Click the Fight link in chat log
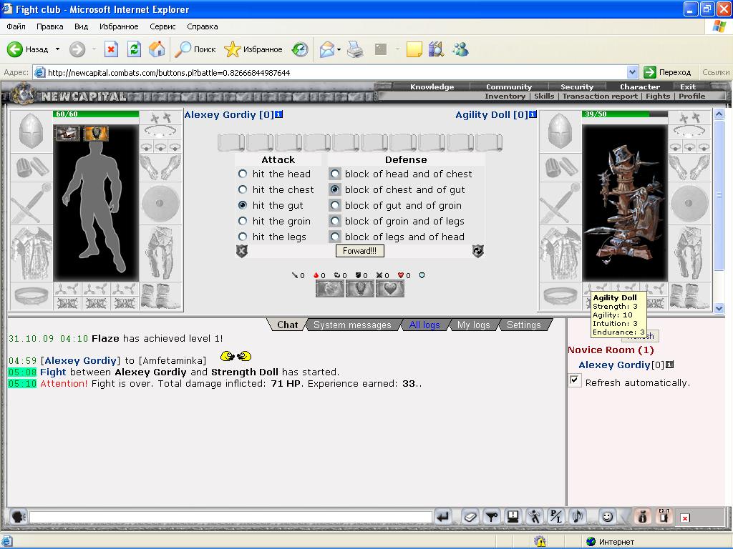Image resolution: width=733 pixels, height=549 pixels. point(53,372)
